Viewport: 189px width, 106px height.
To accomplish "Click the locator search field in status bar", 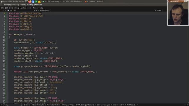I will [13, 105].
